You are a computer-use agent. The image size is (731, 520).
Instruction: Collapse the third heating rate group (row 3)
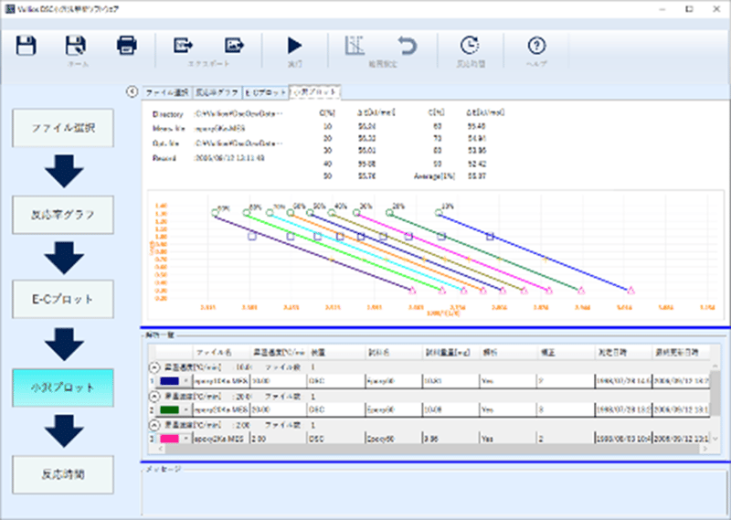tap(154, 425)
